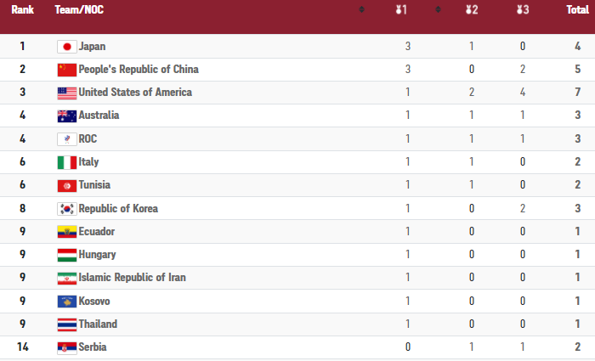The image size is (595, 361).
Task: Click the Total column header
Action: 577,9
